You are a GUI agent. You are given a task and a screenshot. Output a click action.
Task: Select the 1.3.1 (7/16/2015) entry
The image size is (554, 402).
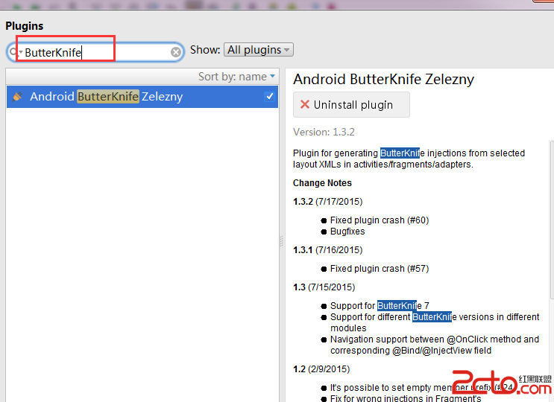click(x=327, y=250)
